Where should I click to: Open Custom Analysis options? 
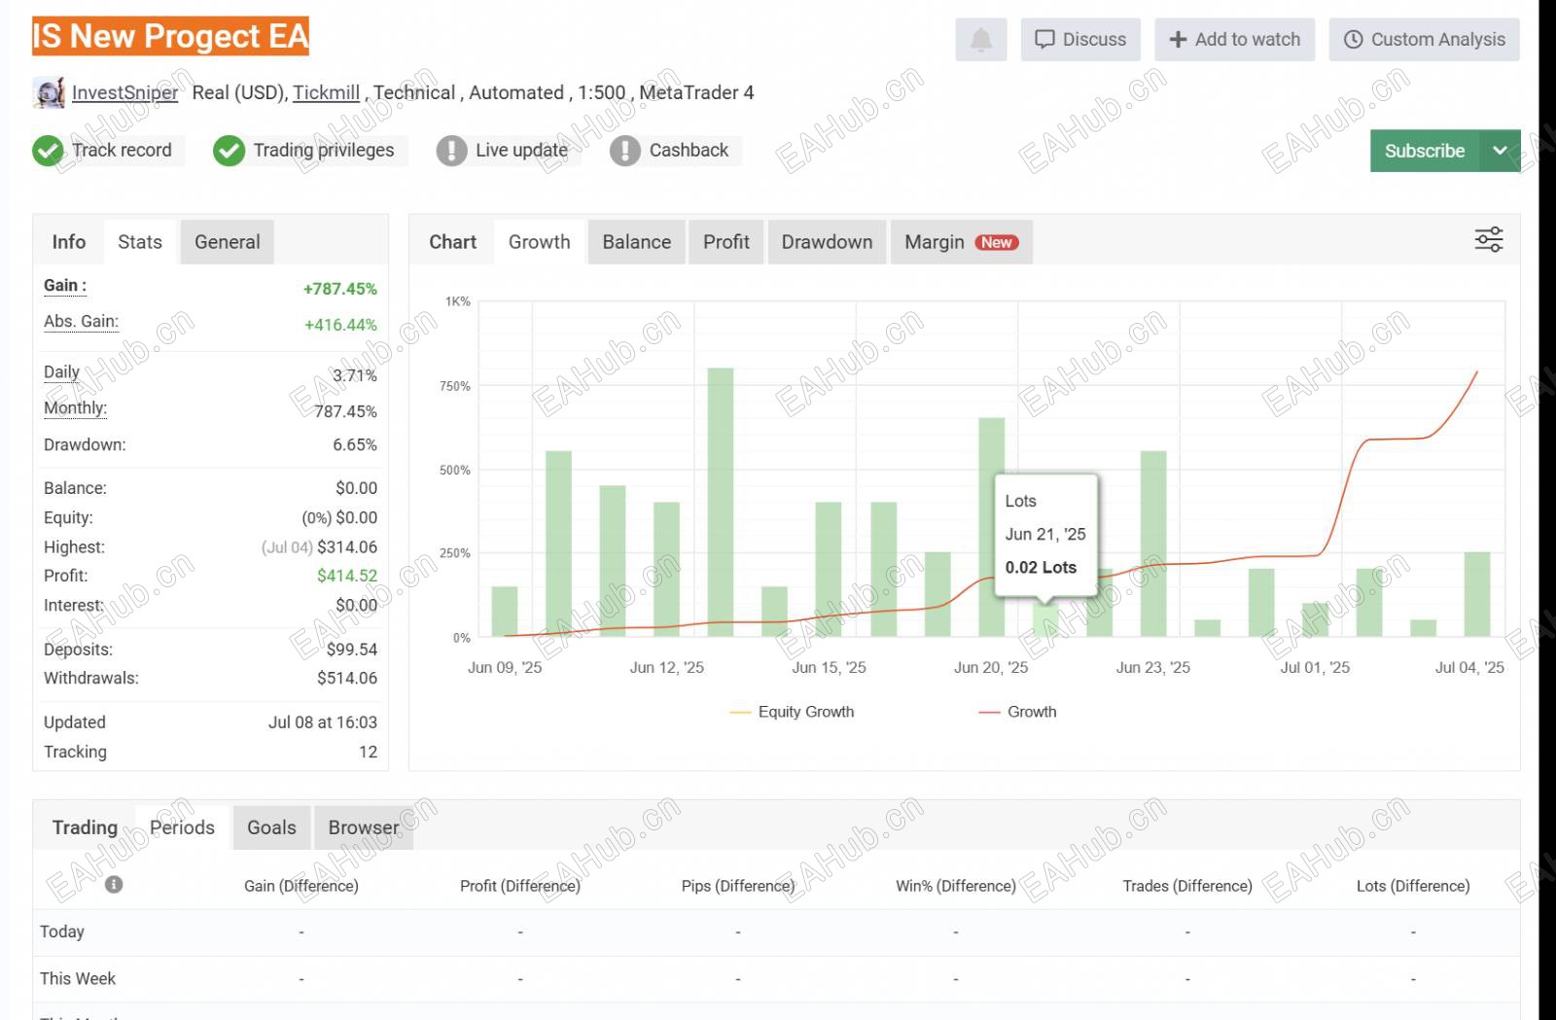pos(1424,40)
